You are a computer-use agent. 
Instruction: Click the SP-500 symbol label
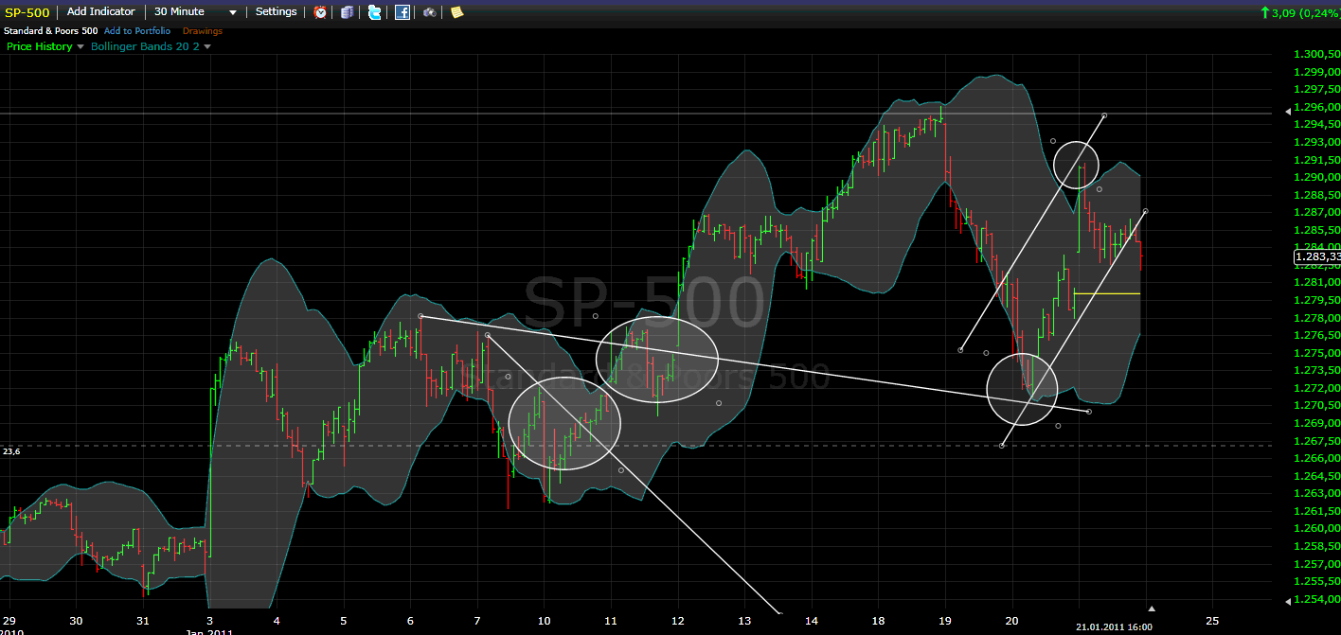pyautogui.click(x=26, y=12)
